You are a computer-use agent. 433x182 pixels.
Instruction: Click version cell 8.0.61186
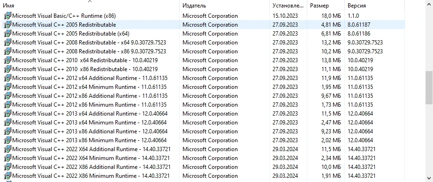coord(359,34)
